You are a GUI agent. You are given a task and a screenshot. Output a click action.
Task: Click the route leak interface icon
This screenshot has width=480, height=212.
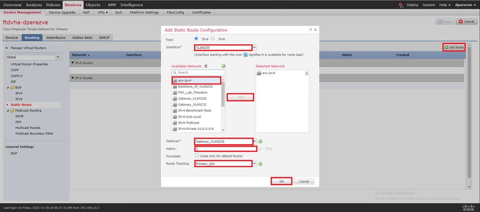click(245, 55)
